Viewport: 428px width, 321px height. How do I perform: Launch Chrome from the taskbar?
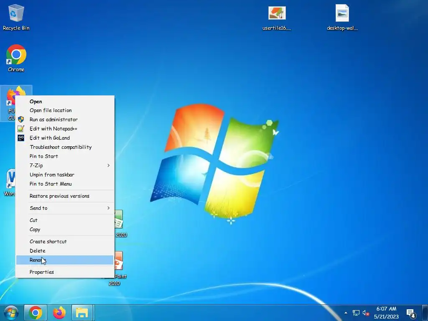click(36, 313)
